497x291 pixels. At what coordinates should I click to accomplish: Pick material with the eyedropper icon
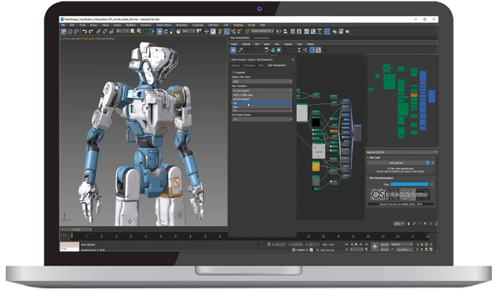pos(240,50)
